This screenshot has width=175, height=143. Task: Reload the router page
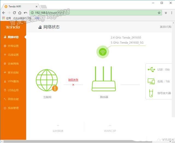pyautogui.click(x=14, y=13)
